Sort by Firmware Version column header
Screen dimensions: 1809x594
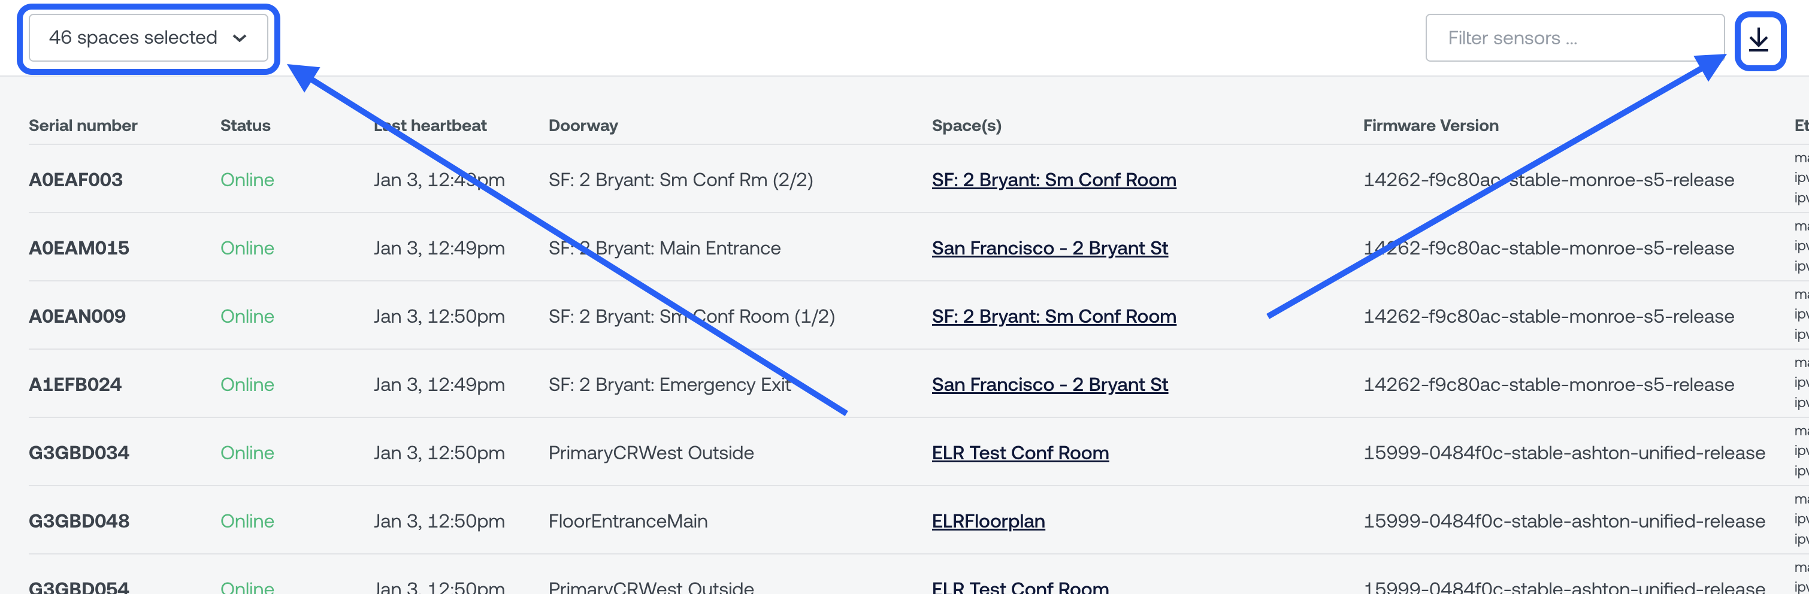pyautogui.click(x=1430, y=126)
